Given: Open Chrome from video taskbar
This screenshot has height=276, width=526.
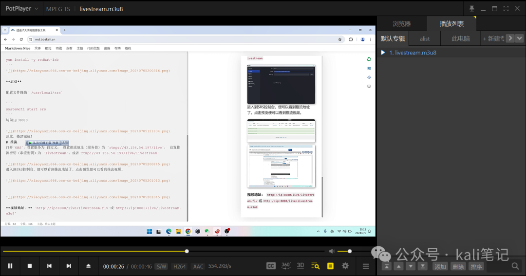Looking at the screenshot, I should [x=188, y=231].
